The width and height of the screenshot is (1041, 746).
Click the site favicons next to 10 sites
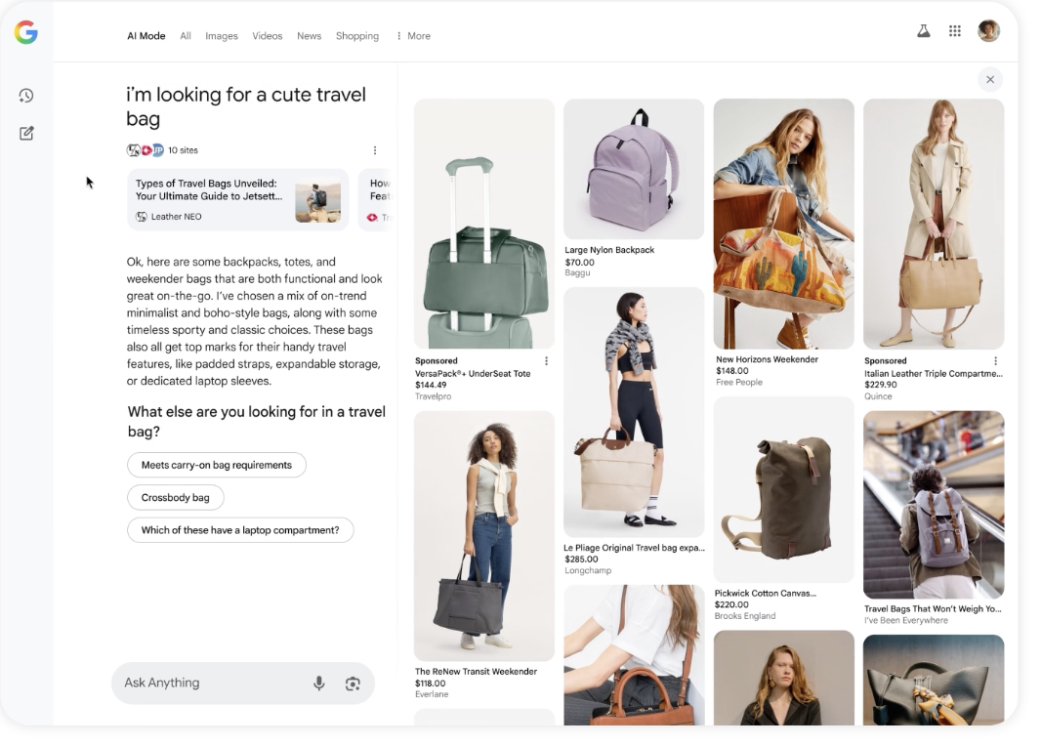click(145, 150)
